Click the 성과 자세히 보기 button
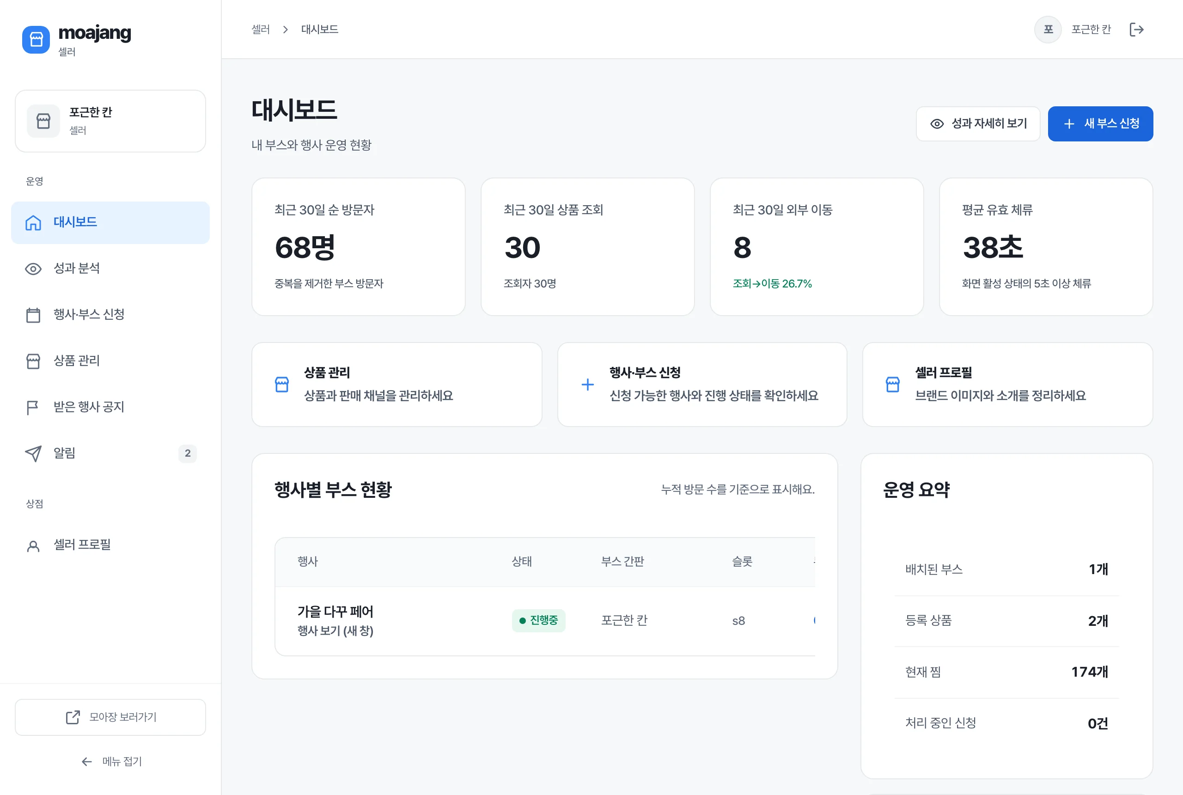 978,124
